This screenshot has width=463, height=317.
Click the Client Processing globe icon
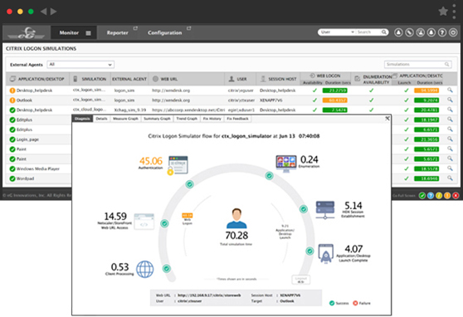click(x=145, y=269)
